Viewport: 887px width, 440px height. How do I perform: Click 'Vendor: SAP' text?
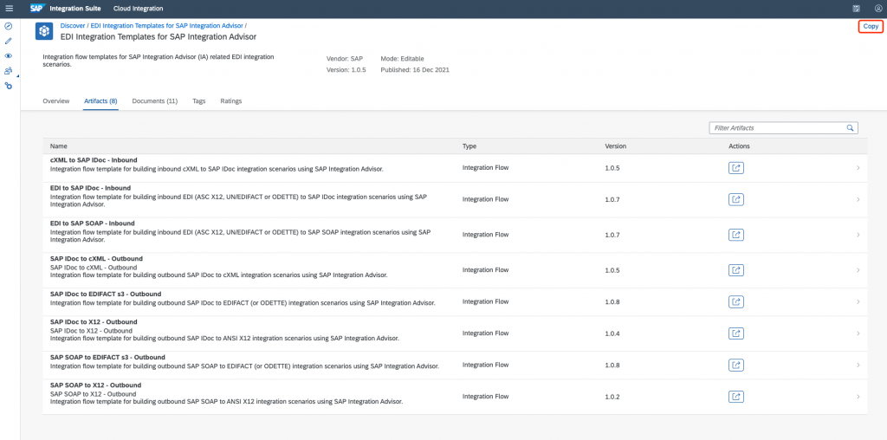pyautogui.click(x=345, y=58)
